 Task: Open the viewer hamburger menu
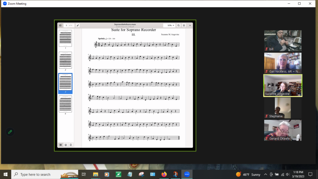coord(184,25)
